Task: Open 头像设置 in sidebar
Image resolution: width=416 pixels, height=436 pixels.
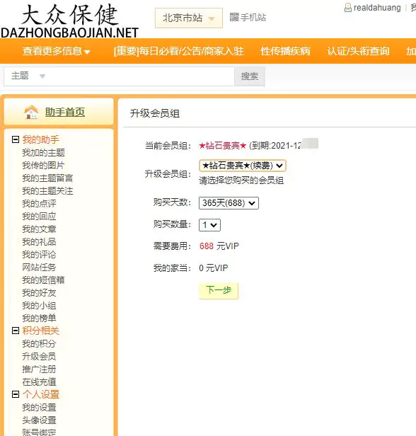Action: click(x=39, y=420)
